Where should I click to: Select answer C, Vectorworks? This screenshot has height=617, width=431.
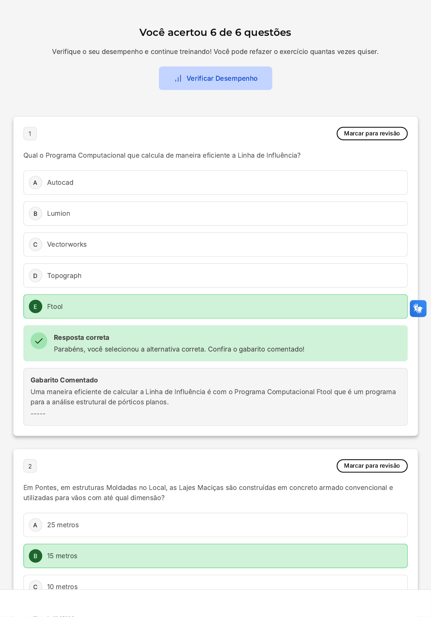(x=215, y=244)
